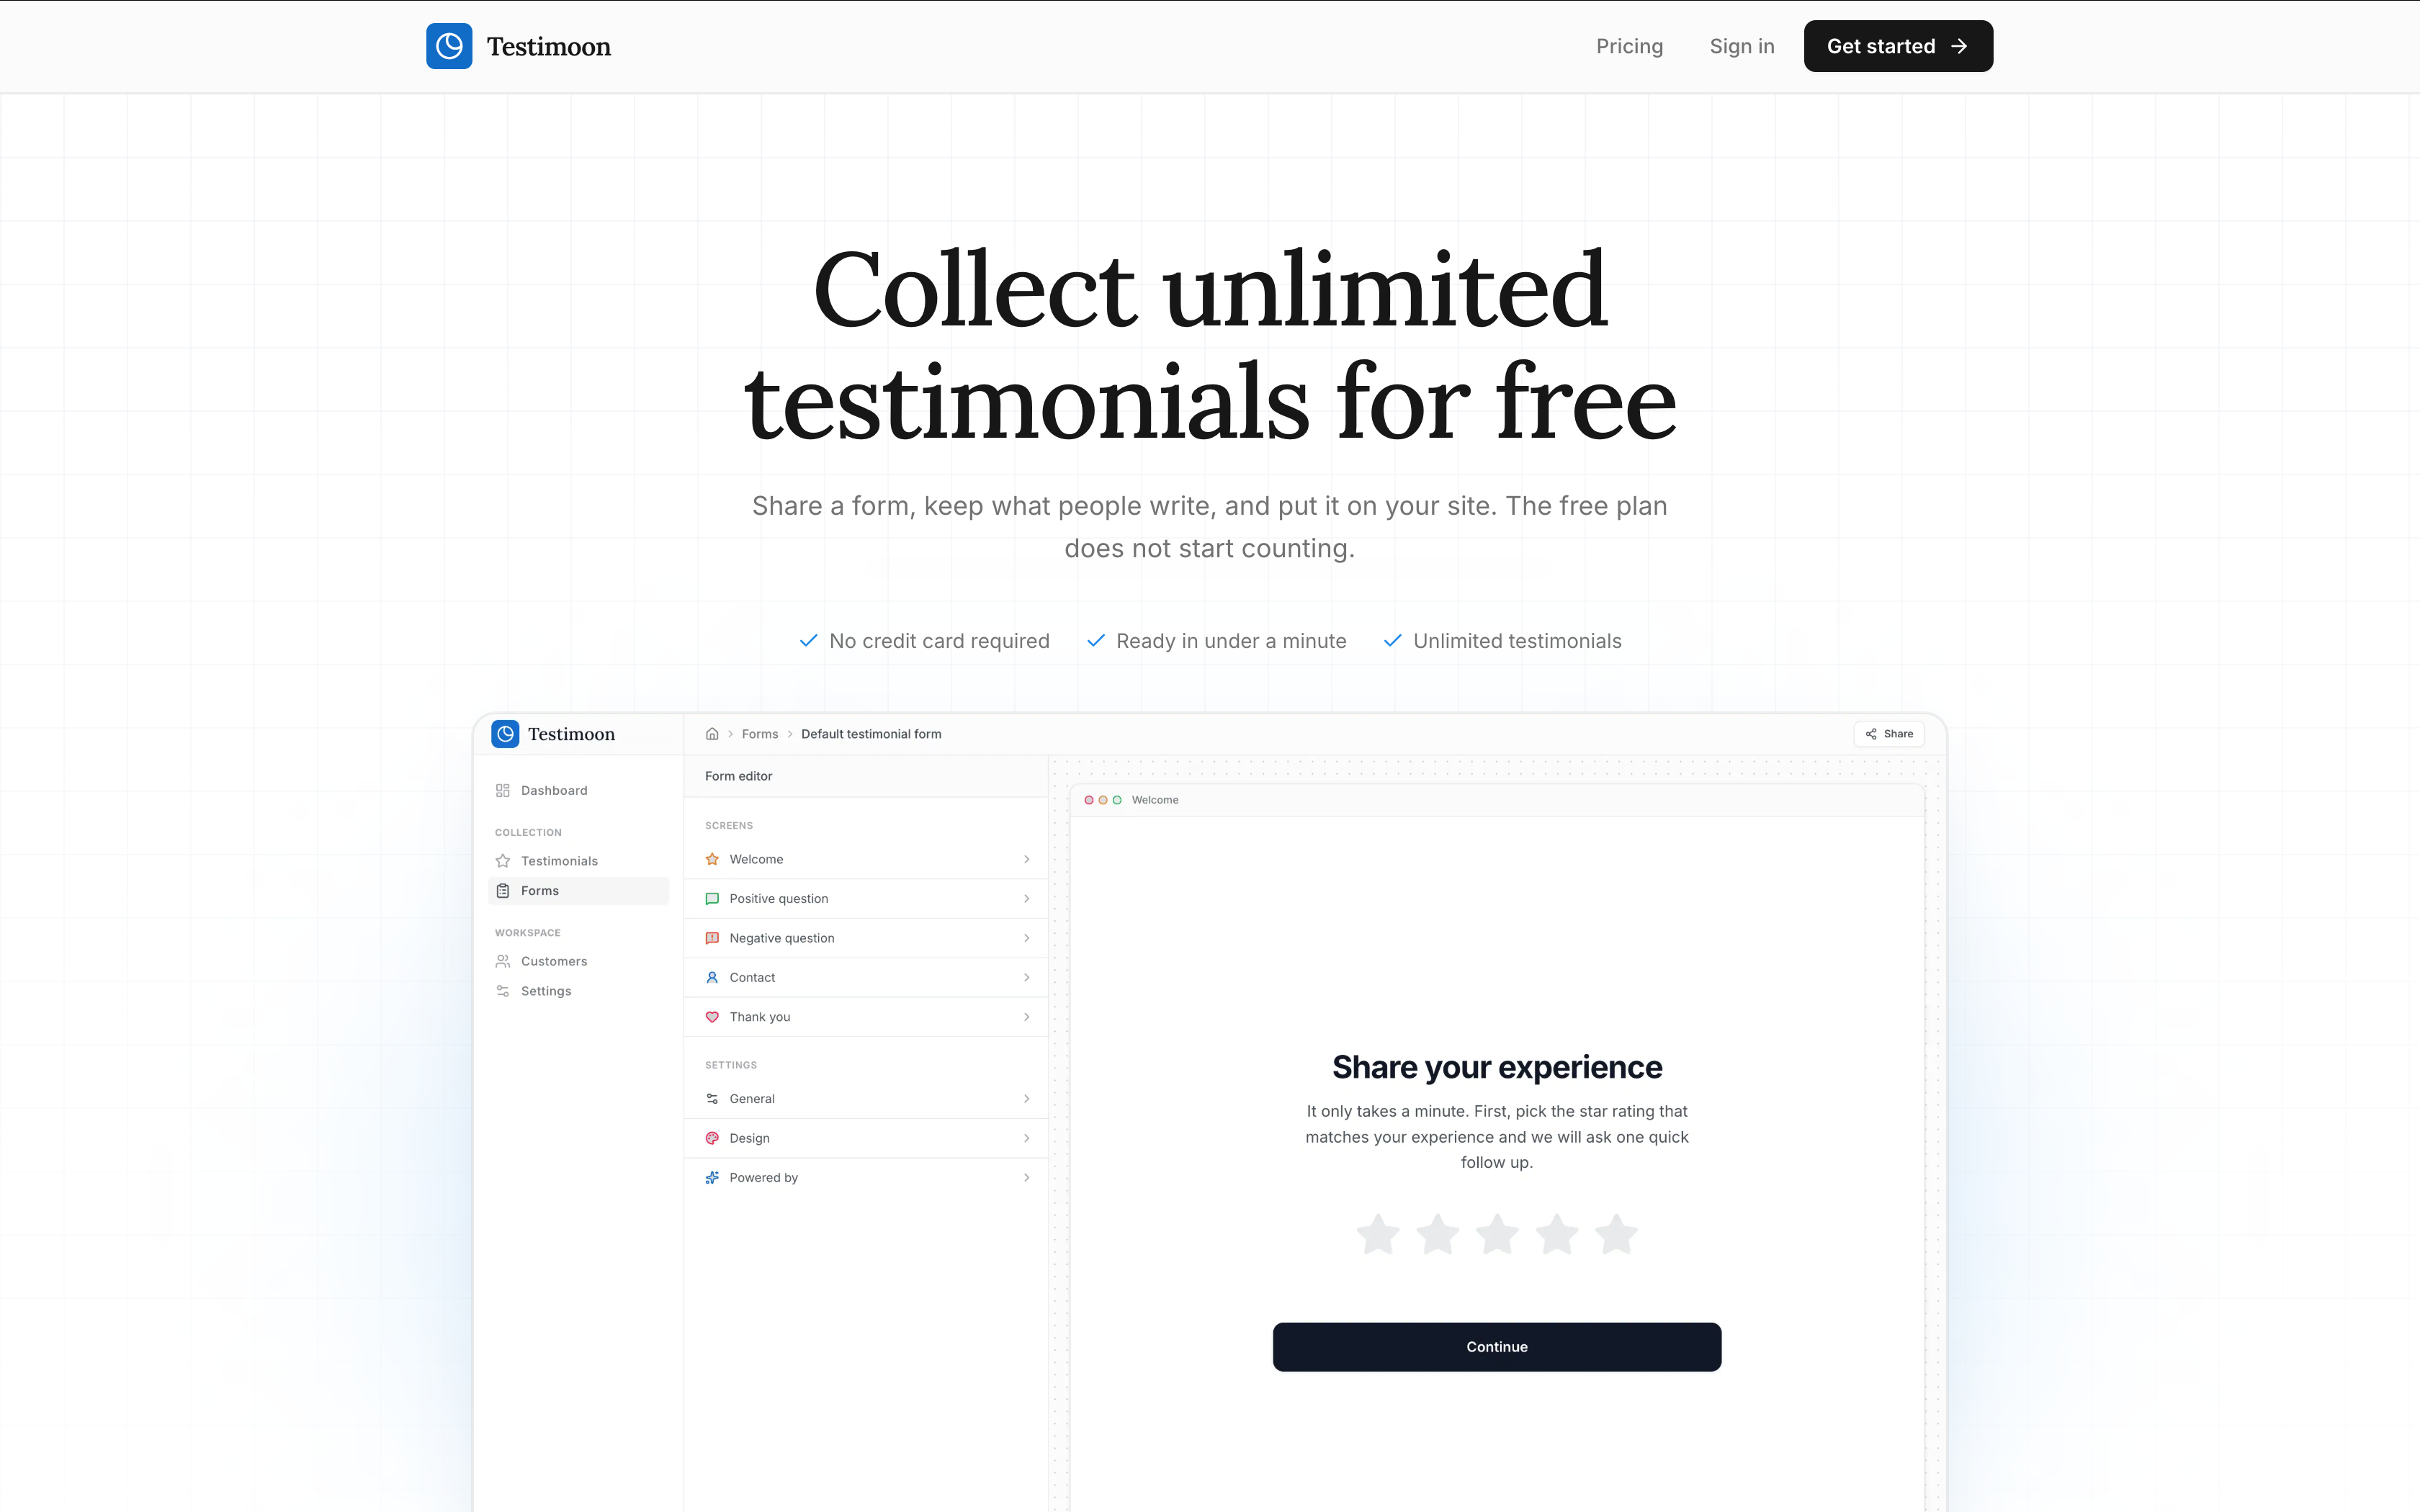Click the Design palette icon
2420x1512 pixels.
712,1138
